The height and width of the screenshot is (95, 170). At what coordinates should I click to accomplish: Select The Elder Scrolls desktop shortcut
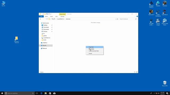click(x=151, y=22)
